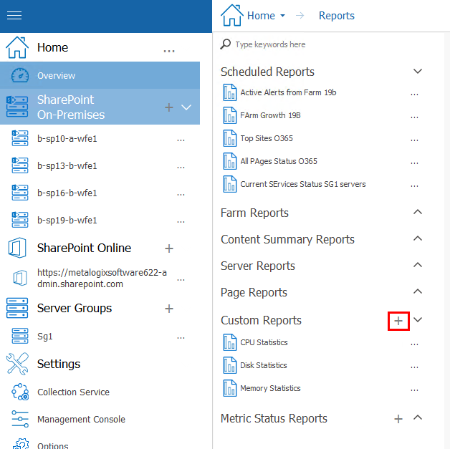The image size is (450, 449).
Task: Click the Server Groups rack icon
Action: (x=17, y=308)
